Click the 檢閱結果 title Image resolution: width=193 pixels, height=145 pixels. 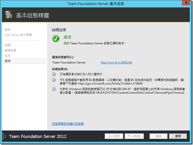point(59,30)
